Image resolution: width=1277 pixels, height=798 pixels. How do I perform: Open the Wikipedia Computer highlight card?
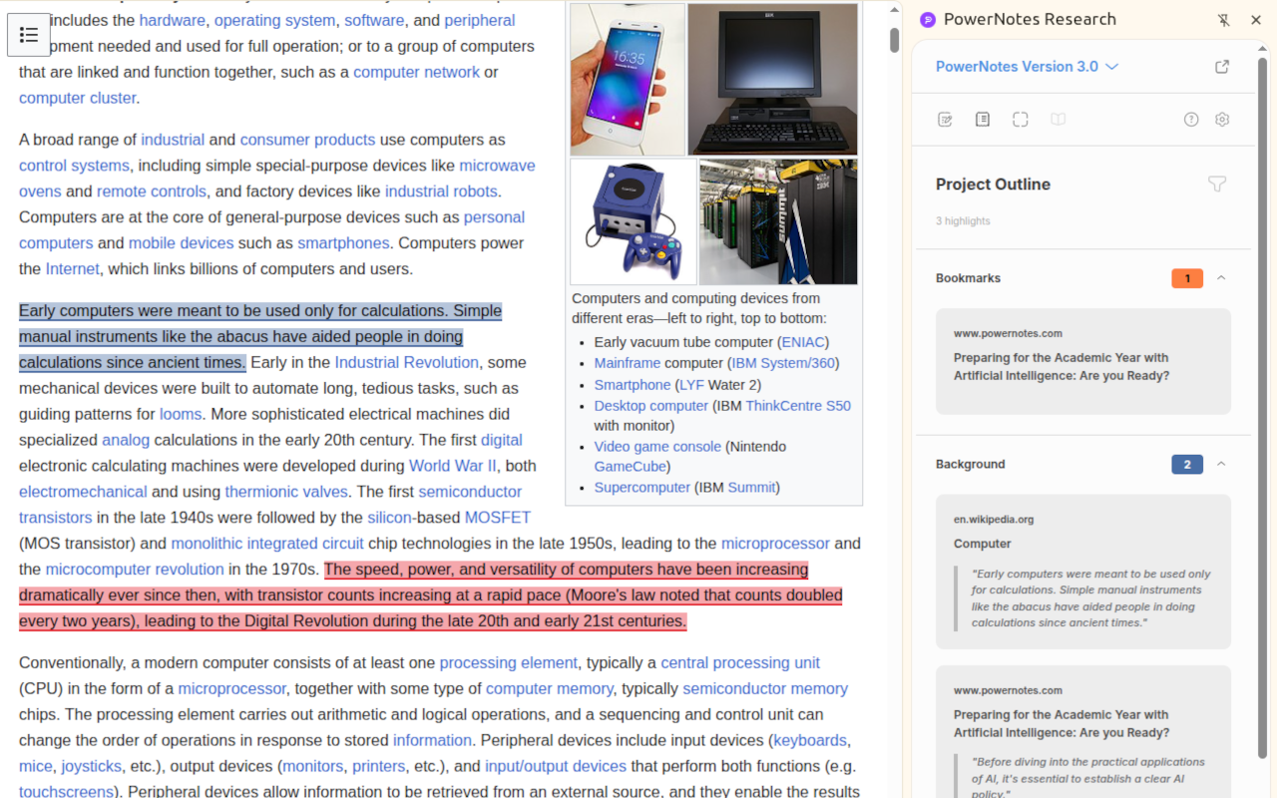pyautogui.click(x=1083, y=572)
